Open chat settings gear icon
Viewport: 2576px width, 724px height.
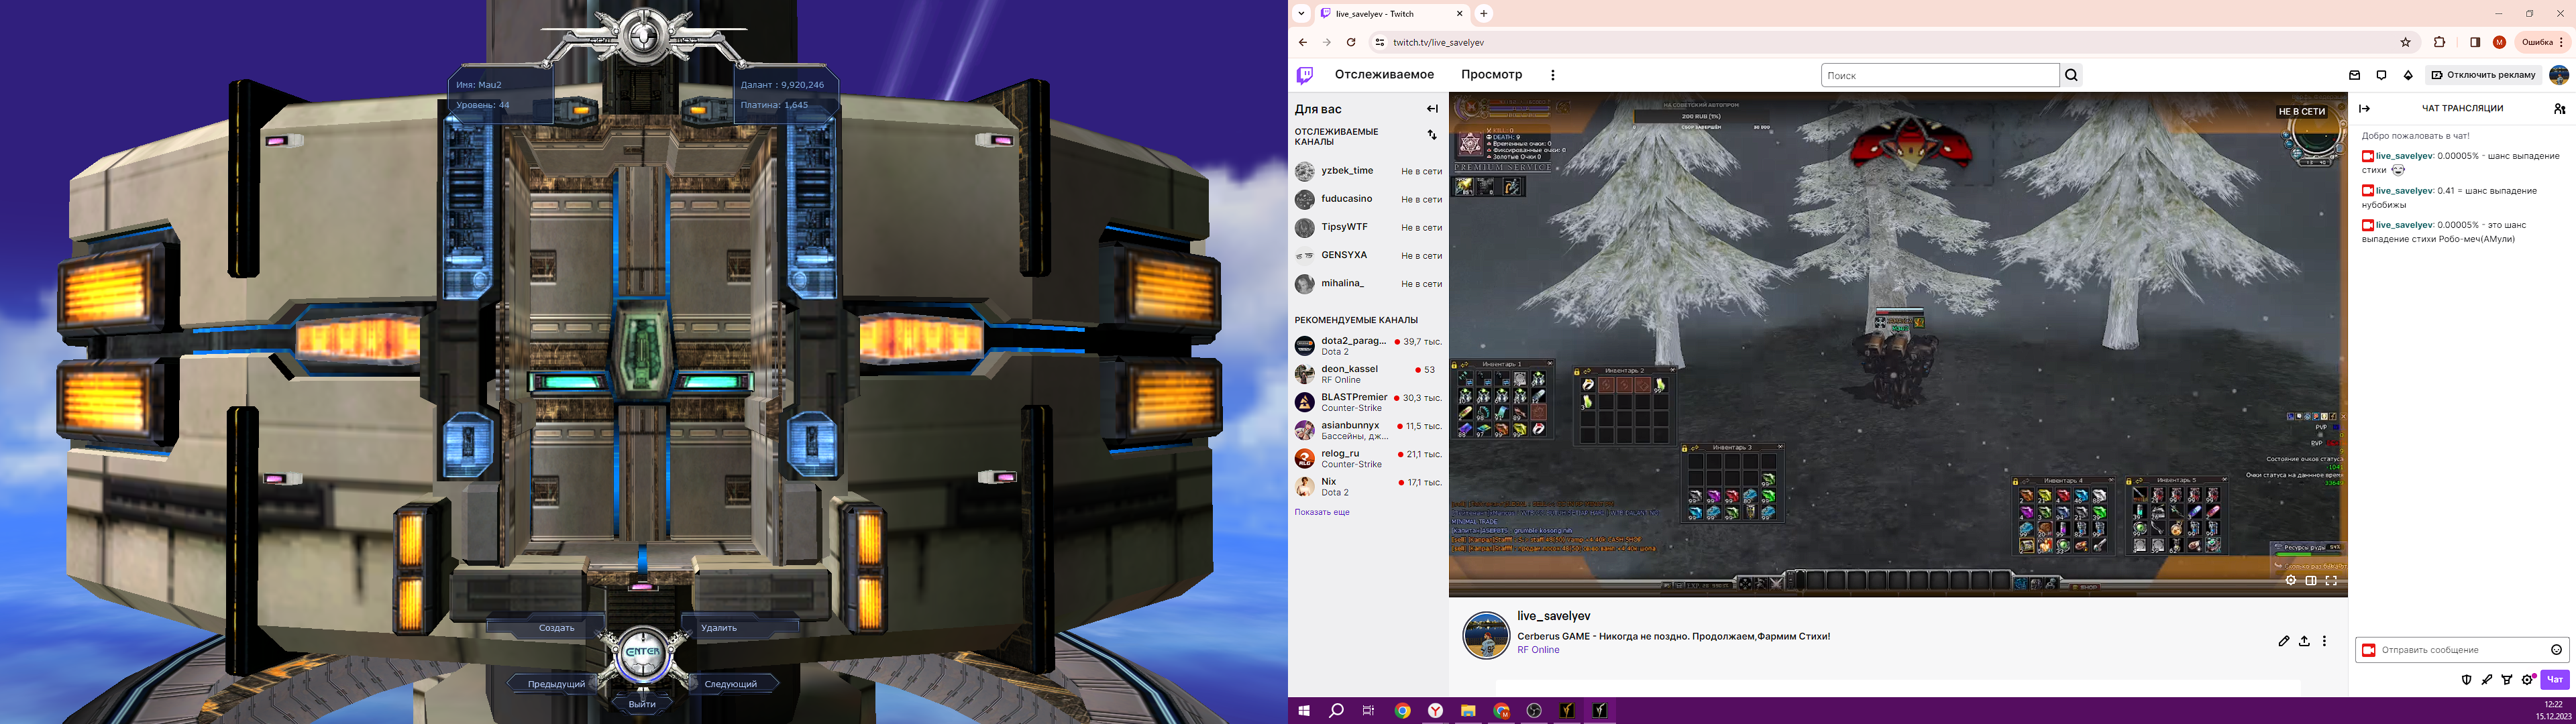point(2528,680)
